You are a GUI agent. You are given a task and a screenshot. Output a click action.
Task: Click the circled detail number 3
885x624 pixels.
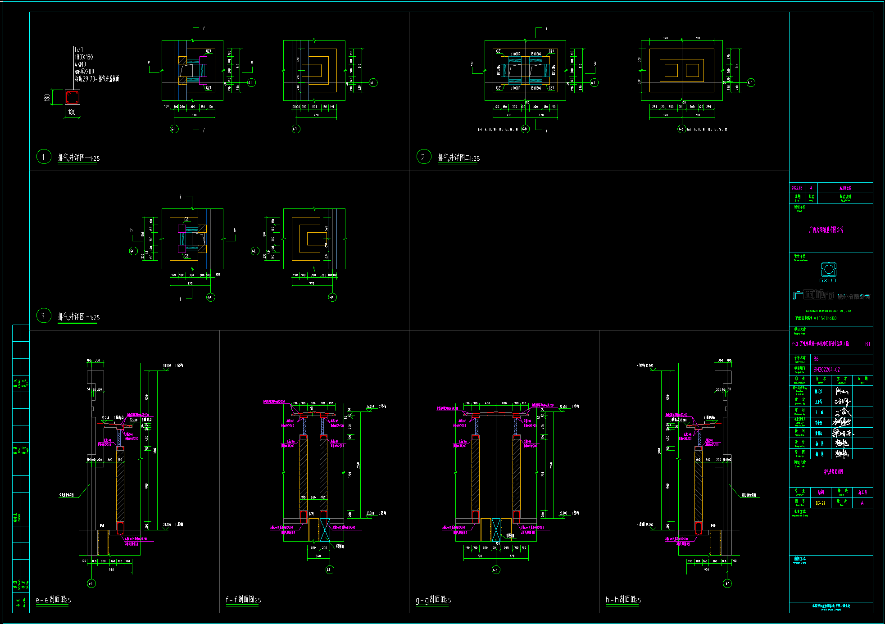click(x=44, y=316)
